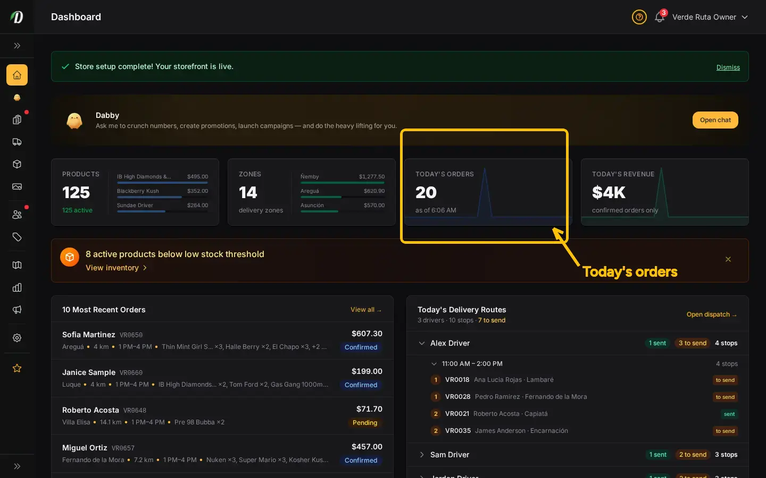Open the image gallery icon in sidebar
766x478 pixels.
17,186
